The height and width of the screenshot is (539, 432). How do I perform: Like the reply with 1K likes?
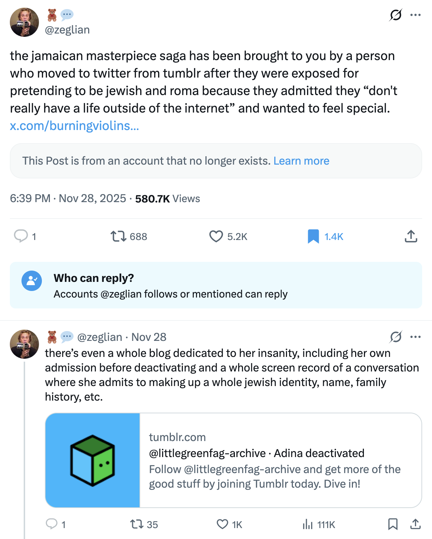click(x=222, y=524)
